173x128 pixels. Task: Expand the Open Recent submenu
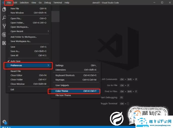(x=28, y=31)
